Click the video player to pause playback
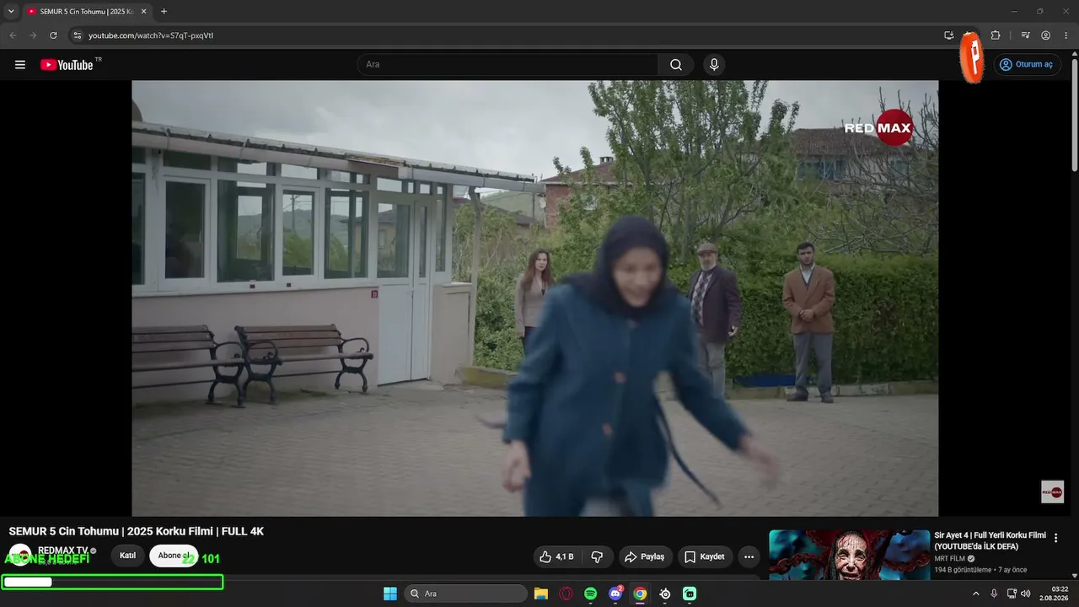This screenshot has width=1079, height=607. tap(534, 298)
